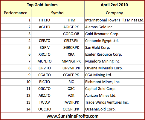Click Capital Gold Corp. company cell
The width and height of the screenshot is (145, 120).
(x=115, y=89)
